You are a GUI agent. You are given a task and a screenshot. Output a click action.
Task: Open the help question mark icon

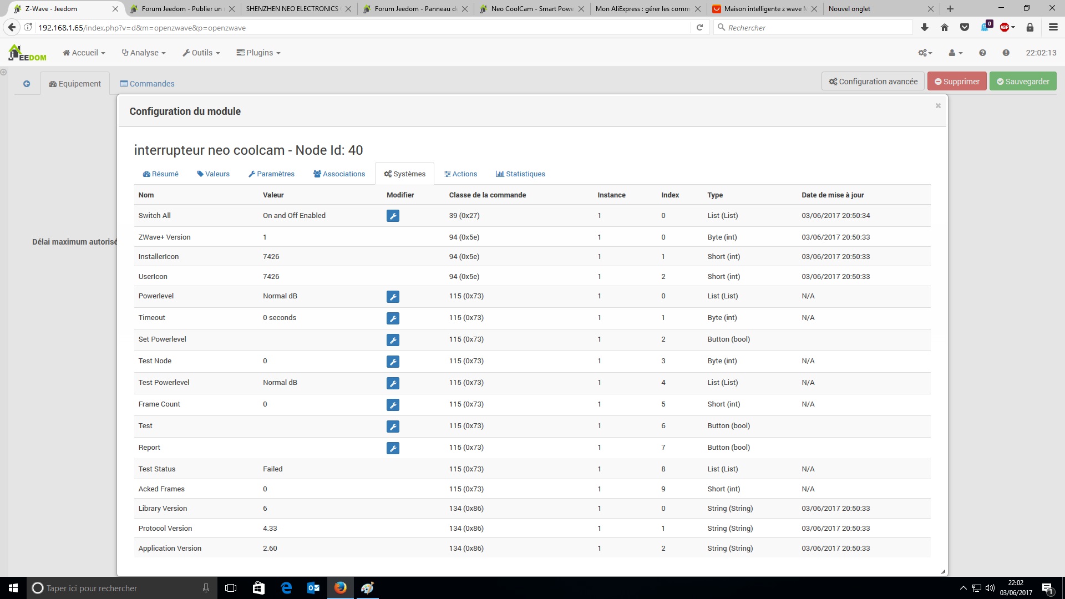[982, 53]
